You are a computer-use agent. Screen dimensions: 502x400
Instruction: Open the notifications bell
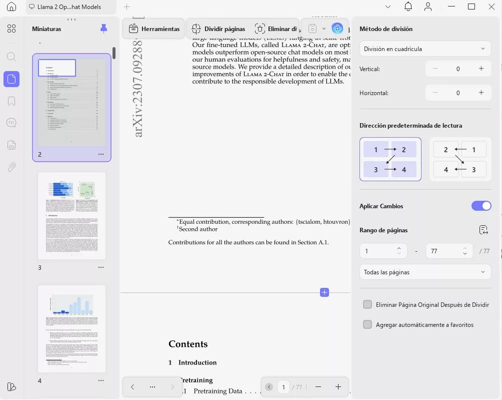click(x=408, y=7)
